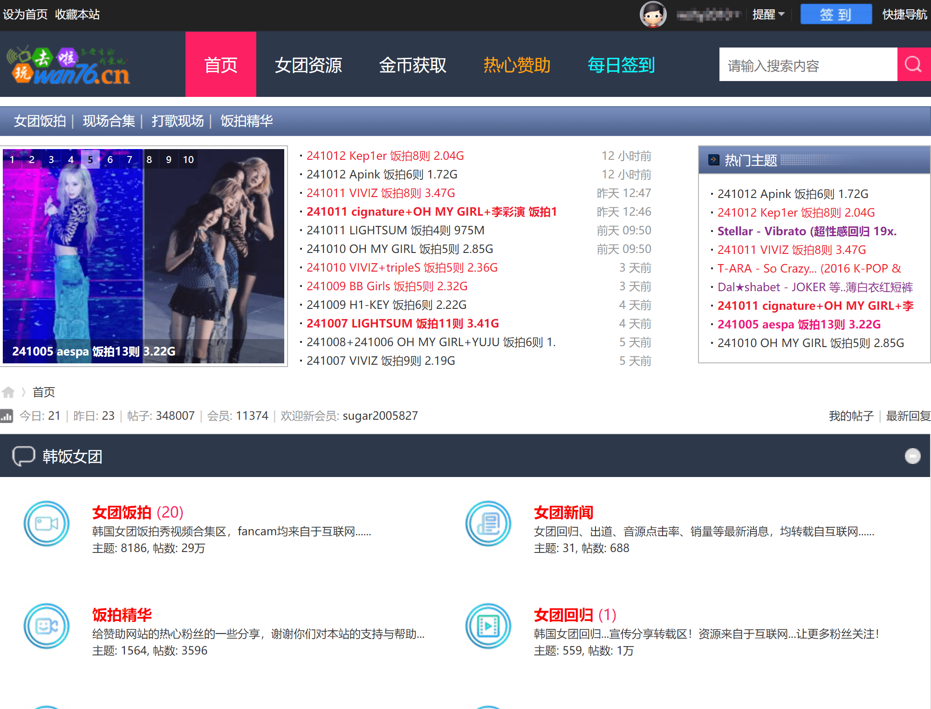Click the 热门主题 header arrow icon
This screenshot has width=931, height=709.
[x=713, y=160]
